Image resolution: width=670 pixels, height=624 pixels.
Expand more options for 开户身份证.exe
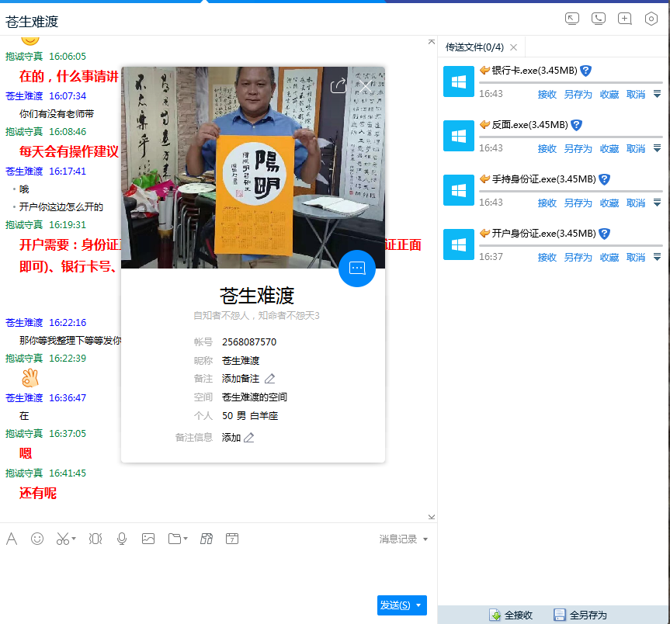point(657,257)
